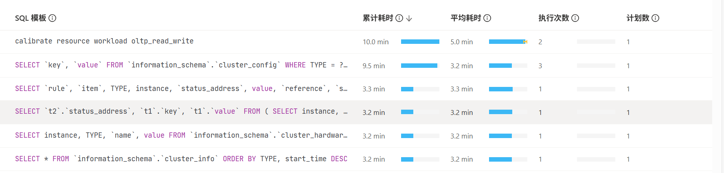Click the 执行次数 column header
Image resolution: width=724 pixels, height=173 pixels.
[x=554, y=18]
